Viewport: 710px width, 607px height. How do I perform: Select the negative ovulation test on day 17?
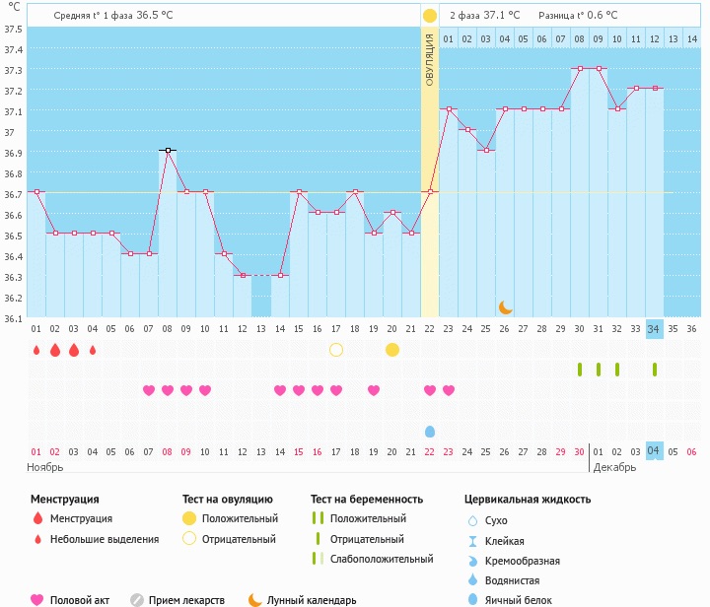click(336, 350)
